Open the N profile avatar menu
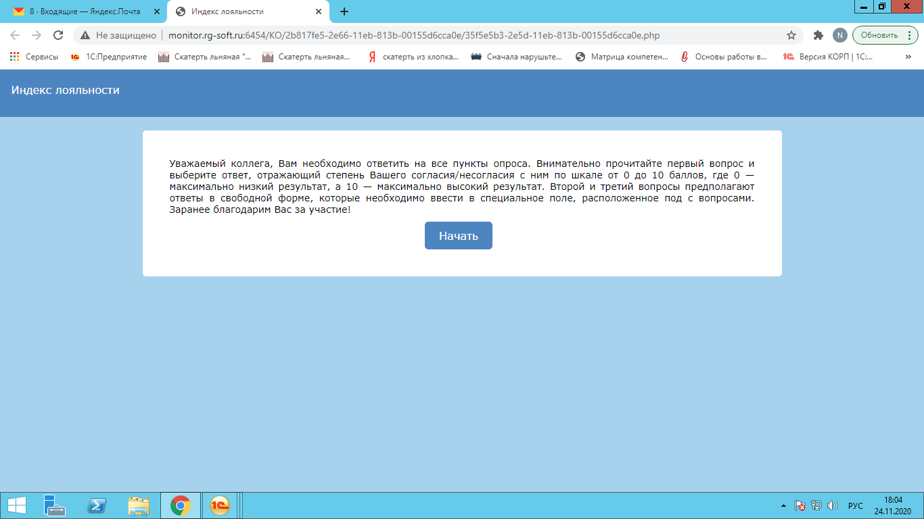Screen dimensions: 924x519 pos(839,35)
